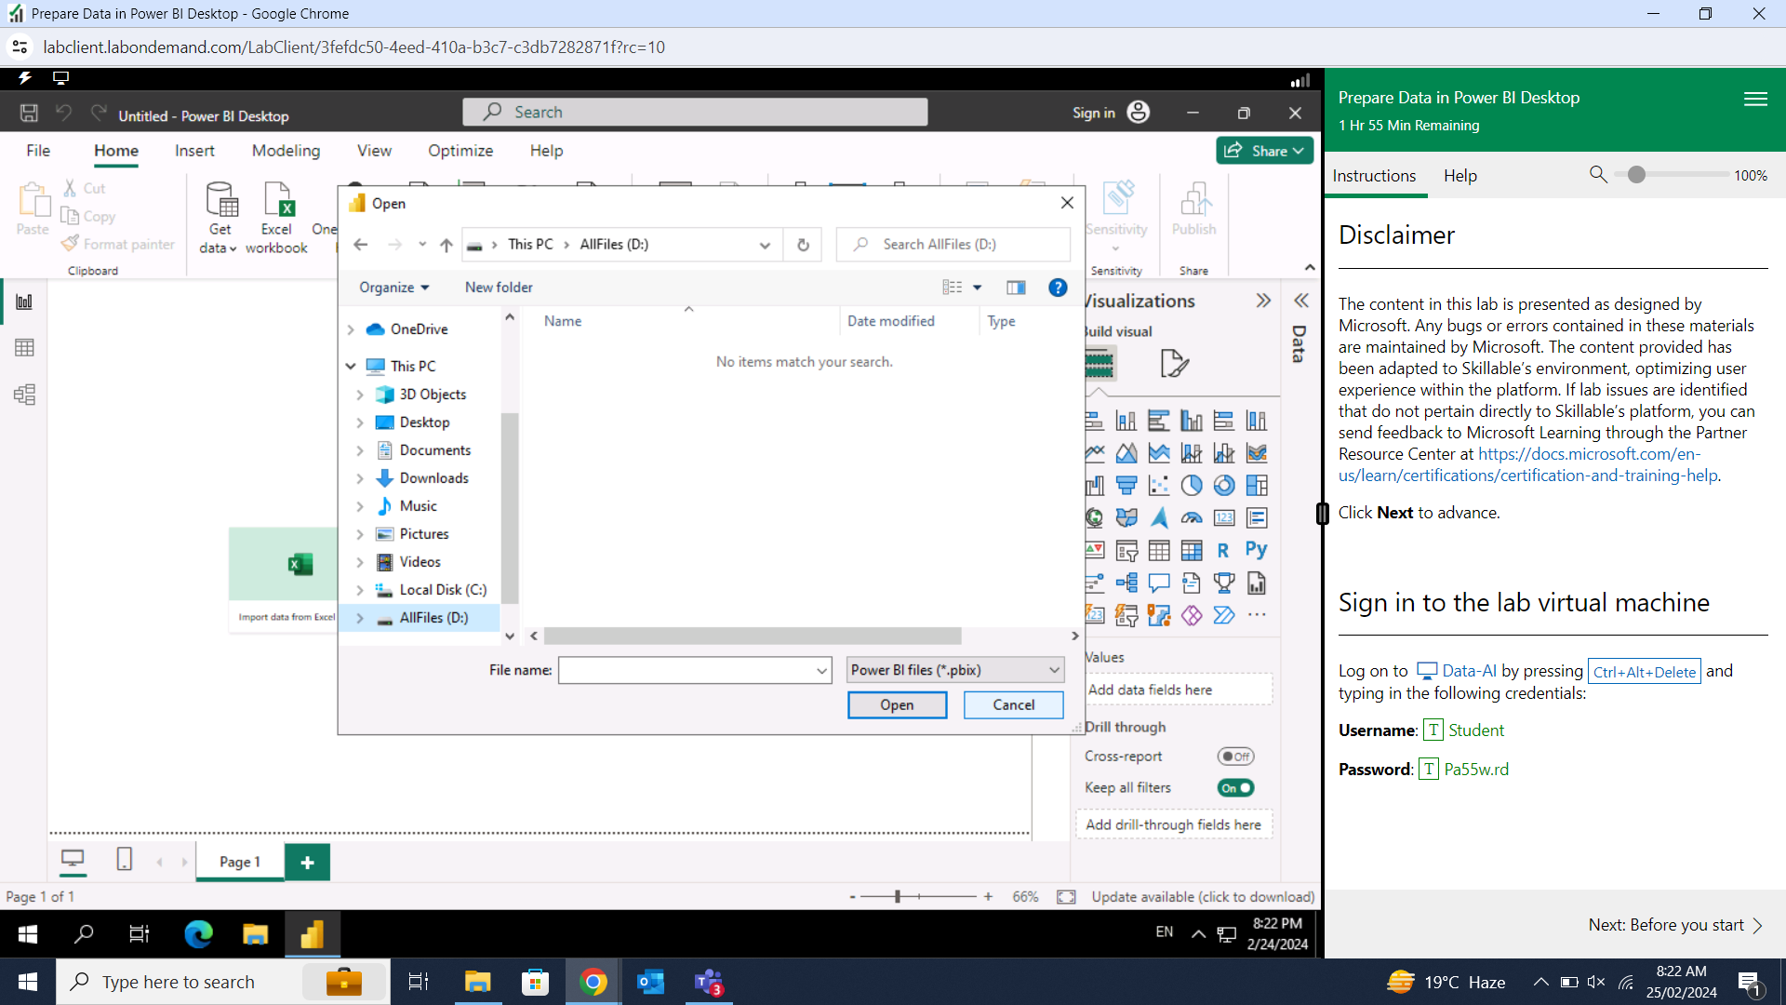Image resolution: width=1786 pixels, height=1005 pixels.
Task: Click in the File name input field
Action: point(686,670)
